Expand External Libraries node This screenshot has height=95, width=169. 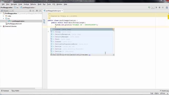click(x=1, y=26)
